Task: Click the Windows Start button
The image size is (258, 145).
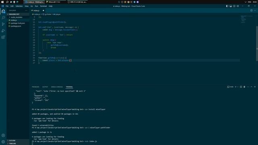Action: tap(2, 2)
